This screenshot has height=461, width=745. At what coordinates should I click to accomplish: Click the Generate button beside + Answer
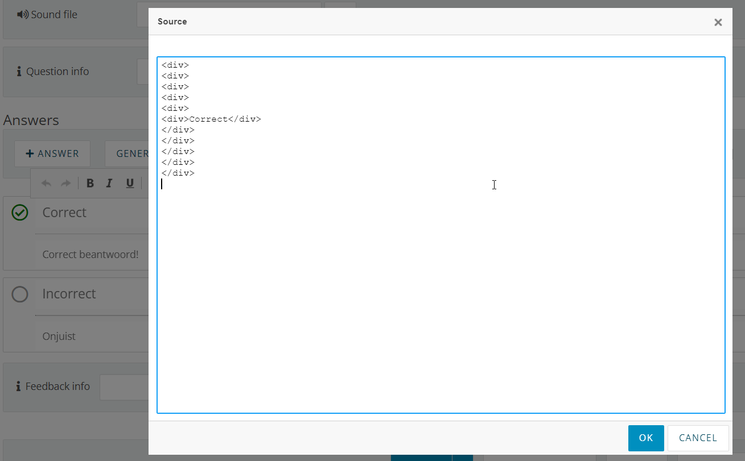coord(127,153)
